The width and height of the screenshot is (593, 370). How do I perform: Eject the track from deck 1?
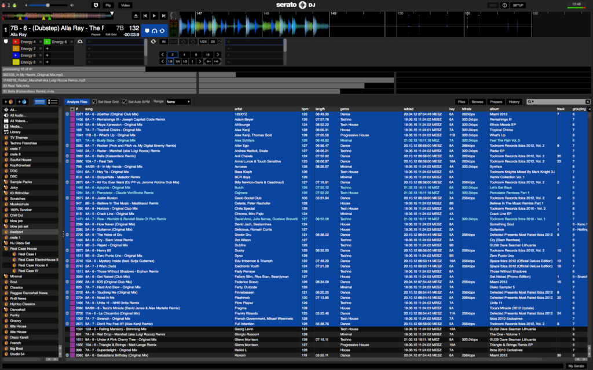(x=136, y=16)
